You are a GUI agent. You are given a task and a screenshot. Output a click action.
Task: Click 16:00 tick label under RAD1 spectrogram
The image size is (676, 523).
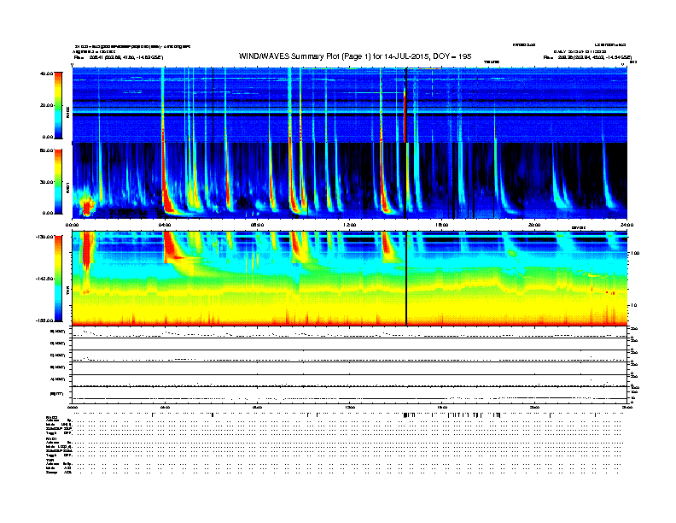pyautogui.click(x=442, y=225)
